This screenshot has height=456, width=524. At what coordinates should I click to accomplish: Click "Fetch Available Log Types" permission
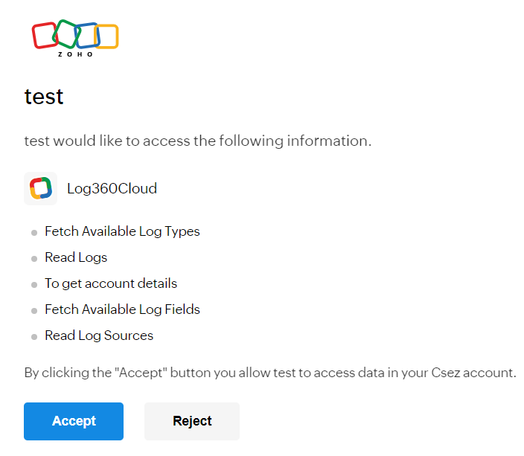point(122,231)
